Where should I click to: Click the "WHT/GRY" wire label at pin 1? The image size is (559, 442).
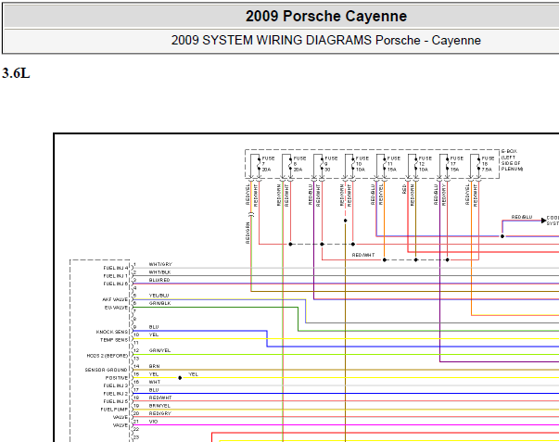pyautogui.click(x=160, y=264)
